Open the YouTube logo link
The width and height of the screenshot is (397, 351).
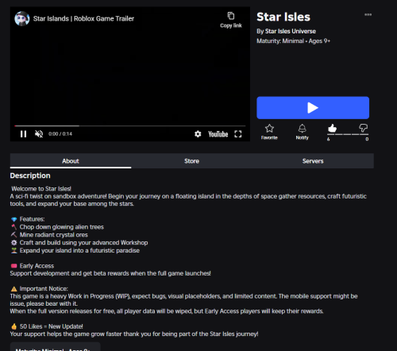[218, 134]
